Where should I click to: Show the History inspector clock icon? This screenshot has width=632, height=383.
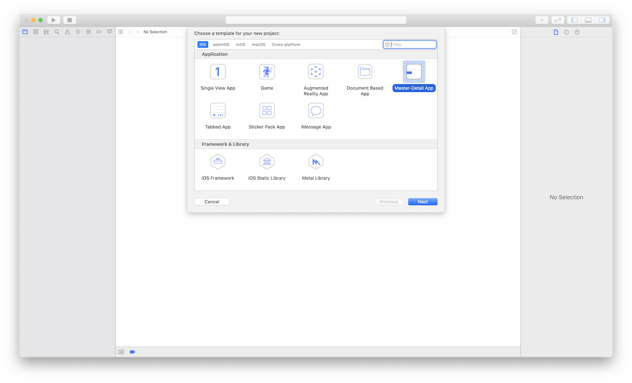566,32
